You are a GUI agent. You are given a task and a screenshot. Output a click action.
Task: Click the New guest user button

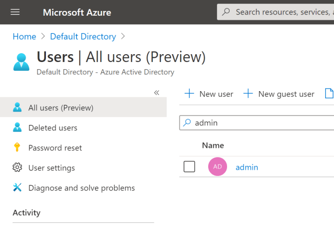coord(279,94)
